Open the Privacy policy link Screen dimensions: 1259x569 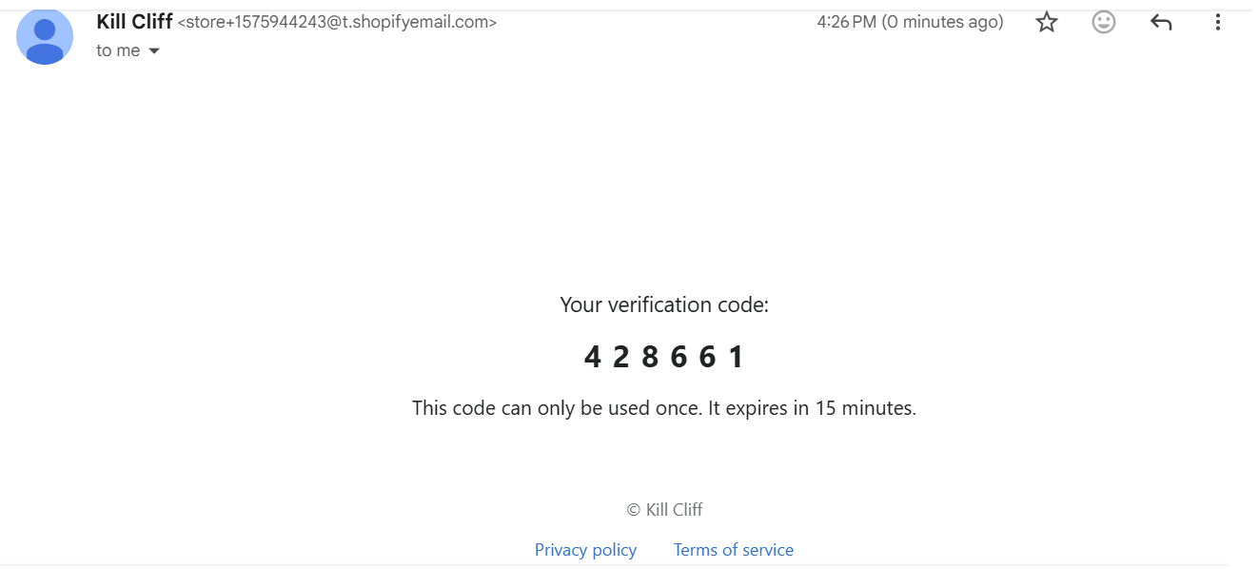coord(585,550)
